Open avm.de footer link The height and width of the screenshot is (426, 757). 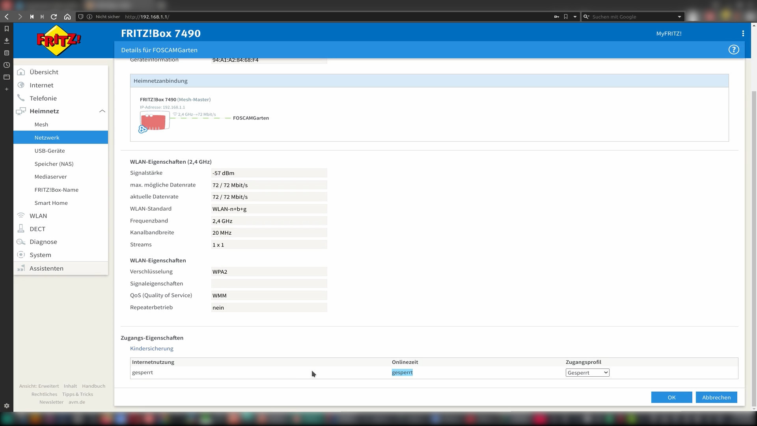point(77,402)
